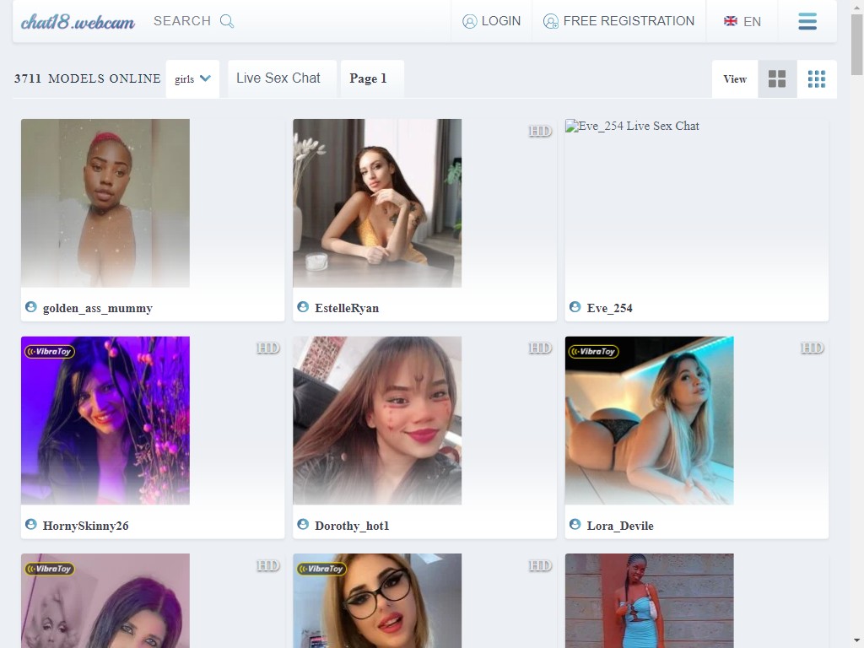Screen dimensions: 864x648
Task: Click the VibraToy badge on Lora_Devile
Action: 593,351
